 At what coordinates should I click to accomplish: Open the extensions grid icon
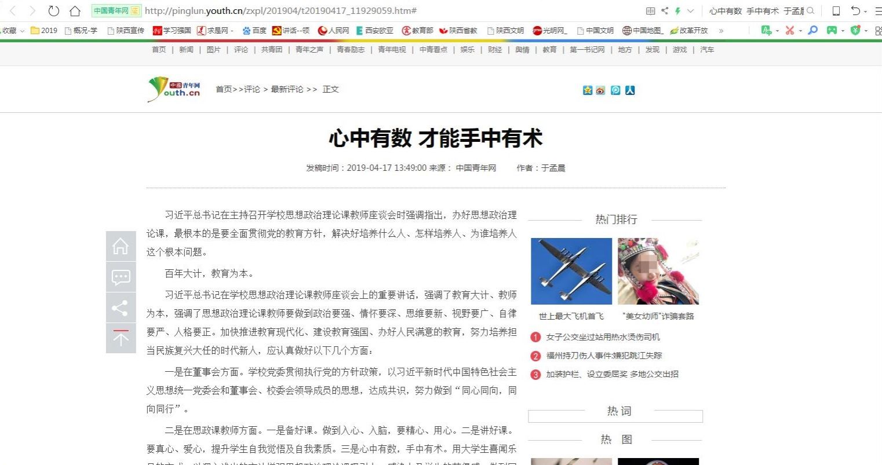pyautogui.click(x=879, y=30)
